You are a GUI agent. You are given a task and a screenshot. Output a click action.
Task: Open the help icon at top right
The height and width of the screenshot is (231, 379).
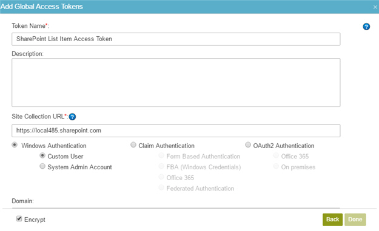(x=366, y=27)
